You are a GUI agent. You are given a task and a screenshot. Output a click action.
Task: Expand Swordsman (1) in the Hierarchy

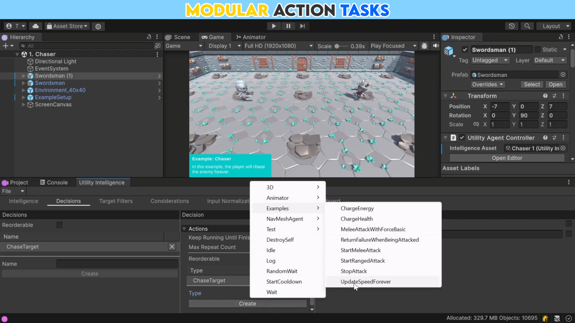(x=23, y=76)
